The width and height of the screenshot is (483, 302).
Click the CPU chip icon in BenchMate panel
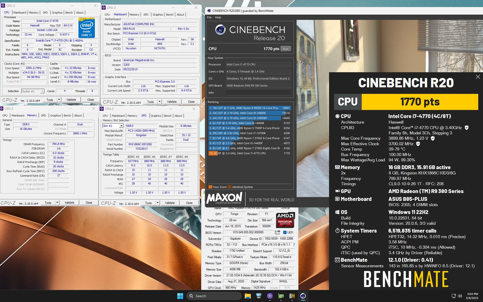pos(337,116)
